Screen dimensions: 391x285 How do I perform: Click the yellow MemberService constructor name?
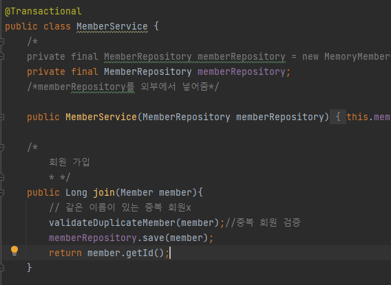(101, 117)
